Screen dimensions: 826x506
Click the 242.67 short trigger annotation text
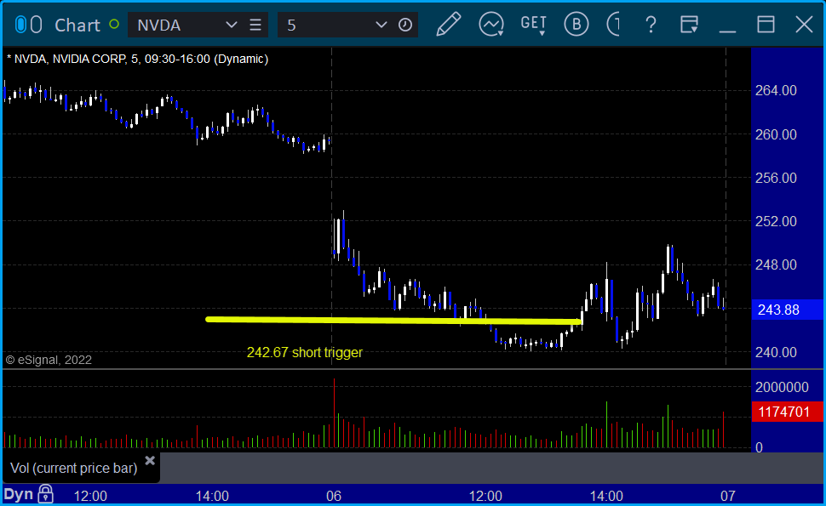(305, 352)
